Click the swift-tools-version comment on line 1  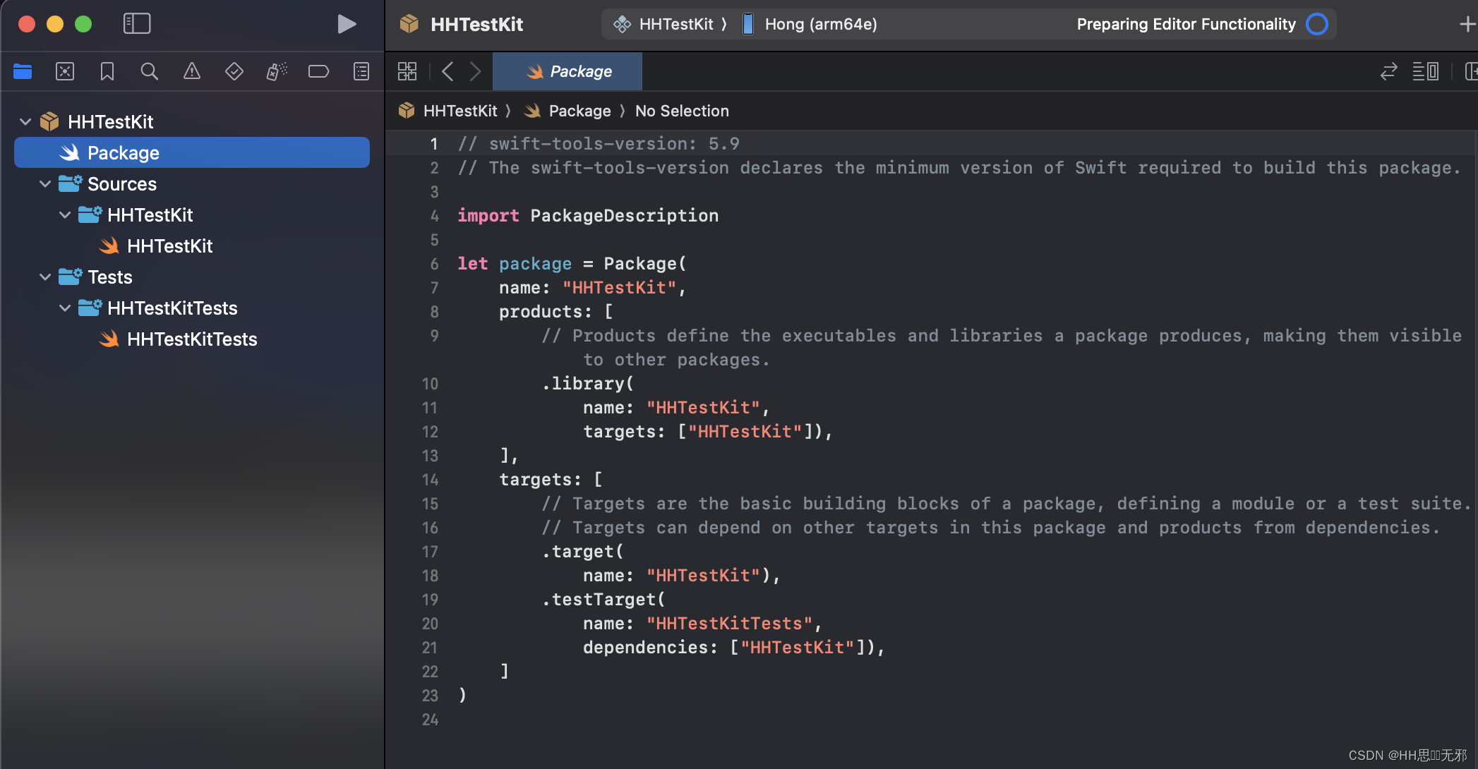(x=599, y=144)
